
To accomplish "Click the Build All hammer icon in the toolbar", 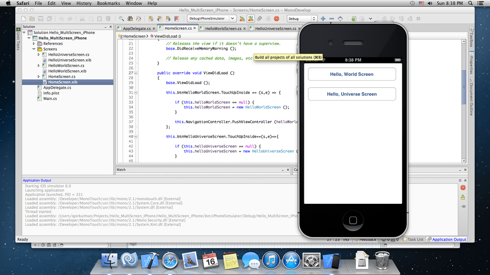I will (251, 19).
